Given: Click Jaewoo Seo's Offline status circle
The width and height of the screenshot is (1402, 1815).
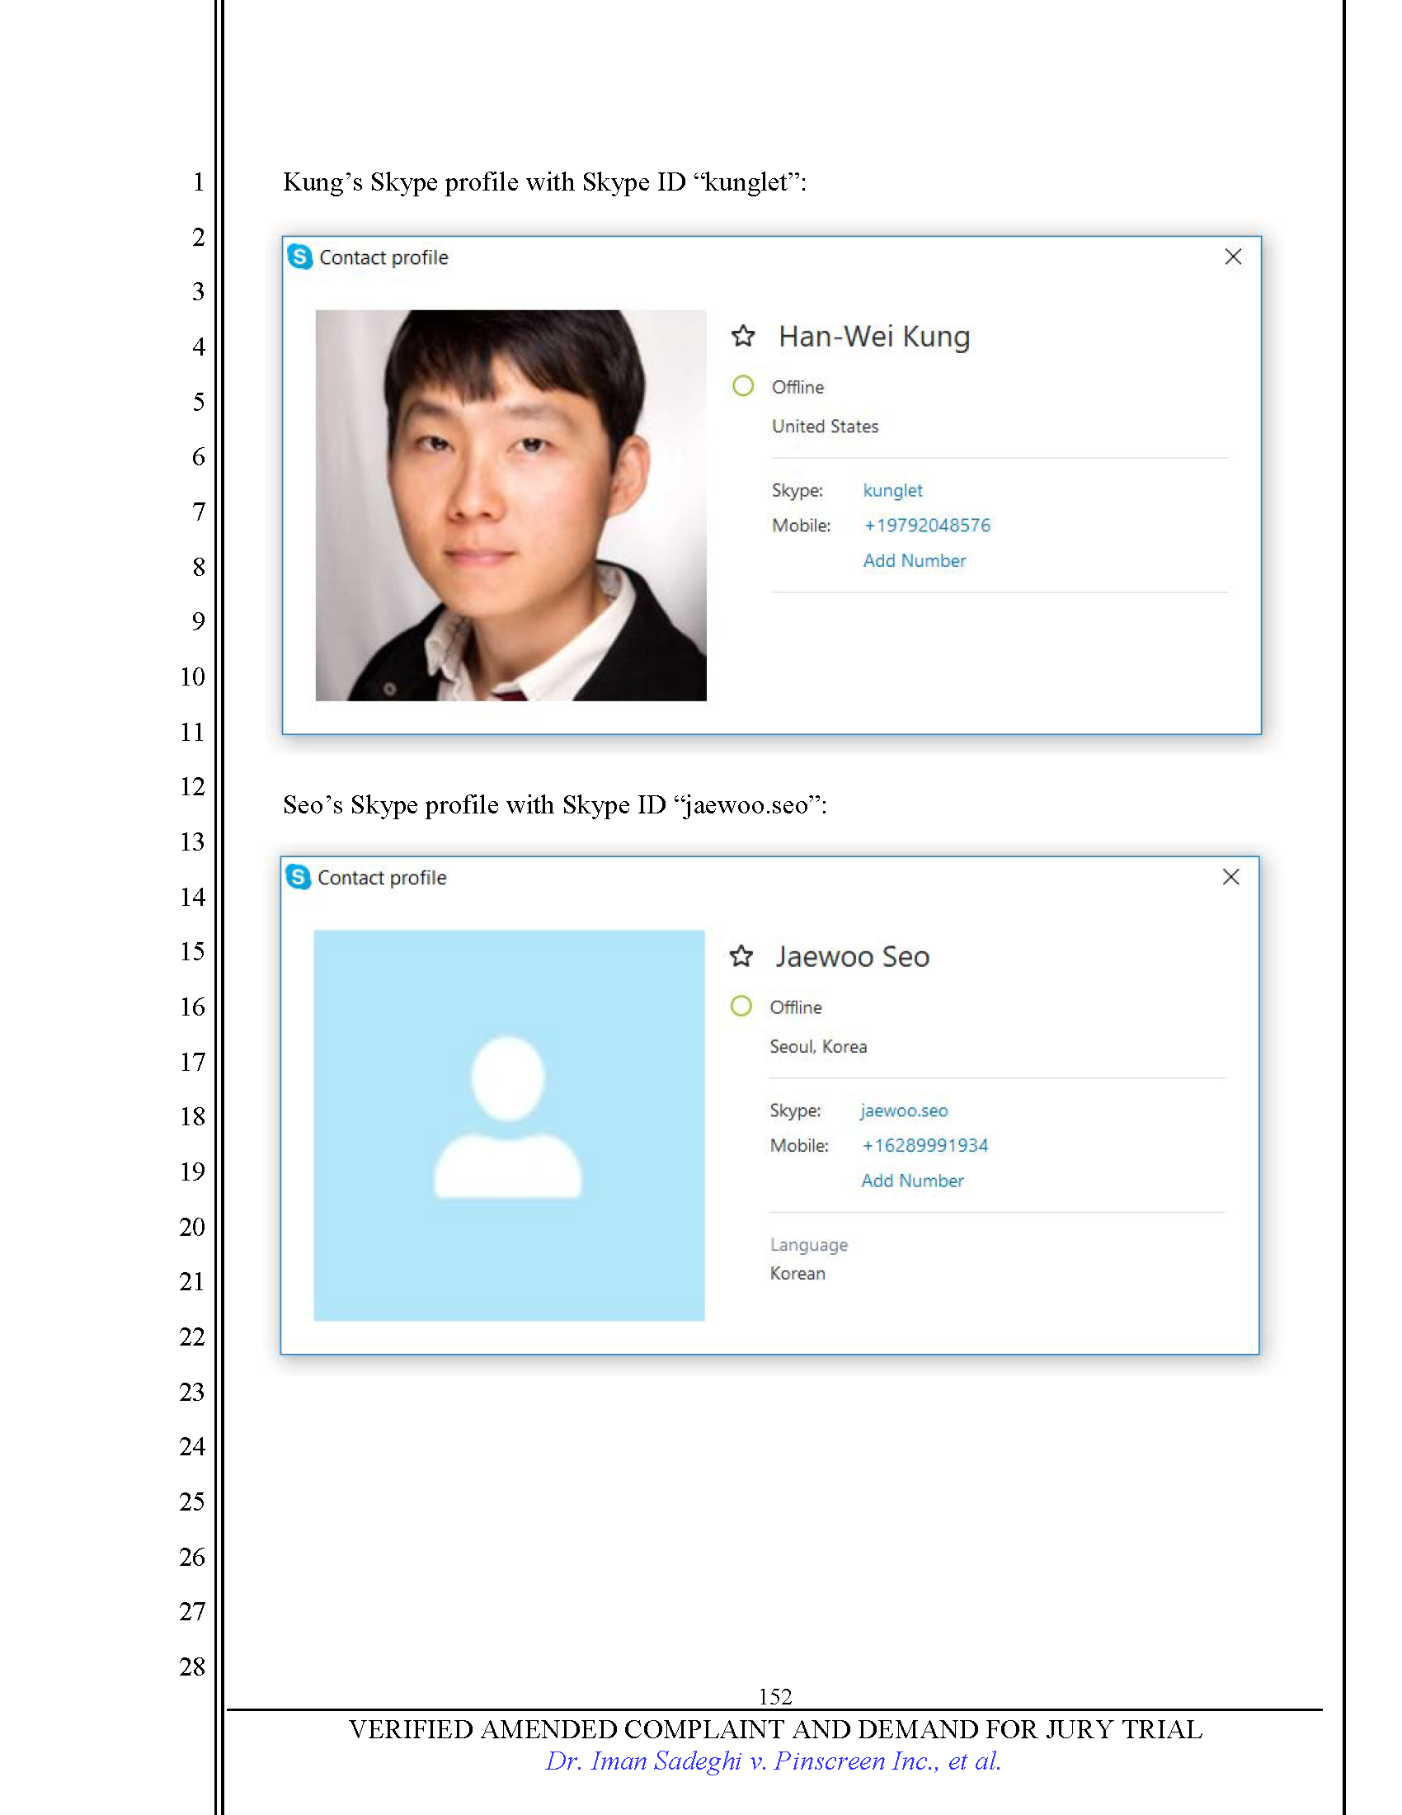Looking at the screenshot, I should pos(741,1006).
